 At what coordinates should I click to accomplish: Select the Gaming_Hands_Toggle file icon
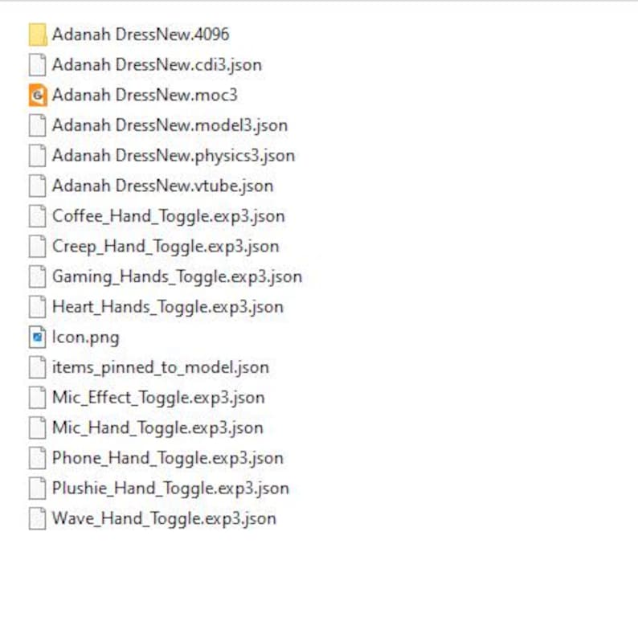38,276
